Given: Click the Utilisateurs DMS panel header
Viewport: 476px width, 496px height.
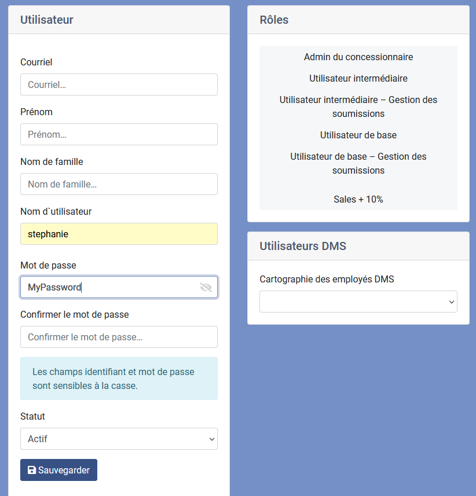Looking at the screenshot, I should [358, 246].
